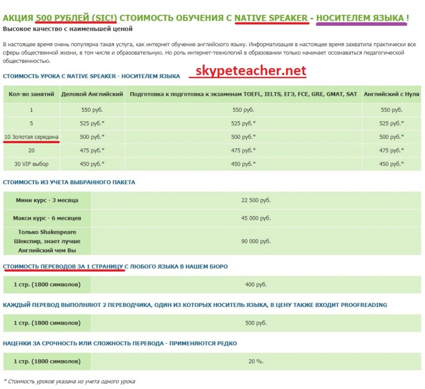Click '500 руб.*' under Английский с Нуля
This screenshot has width=425, height=389.
[392, 137]
